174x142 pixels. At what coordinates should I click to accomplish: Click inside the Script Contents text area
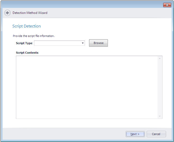click(x=86, y=87)
